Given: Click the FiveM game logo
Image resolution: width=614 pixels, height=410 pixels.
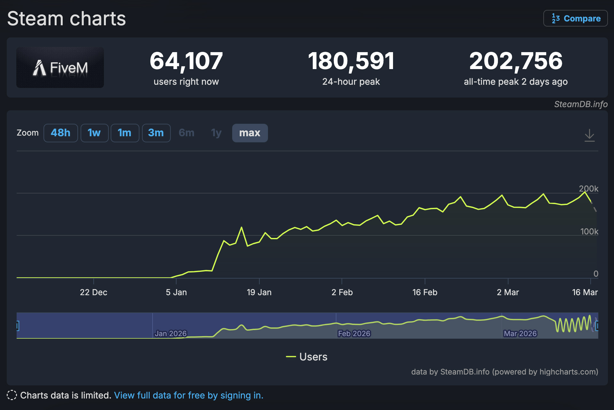Looking at the screenshot, I should pos(60,67).
